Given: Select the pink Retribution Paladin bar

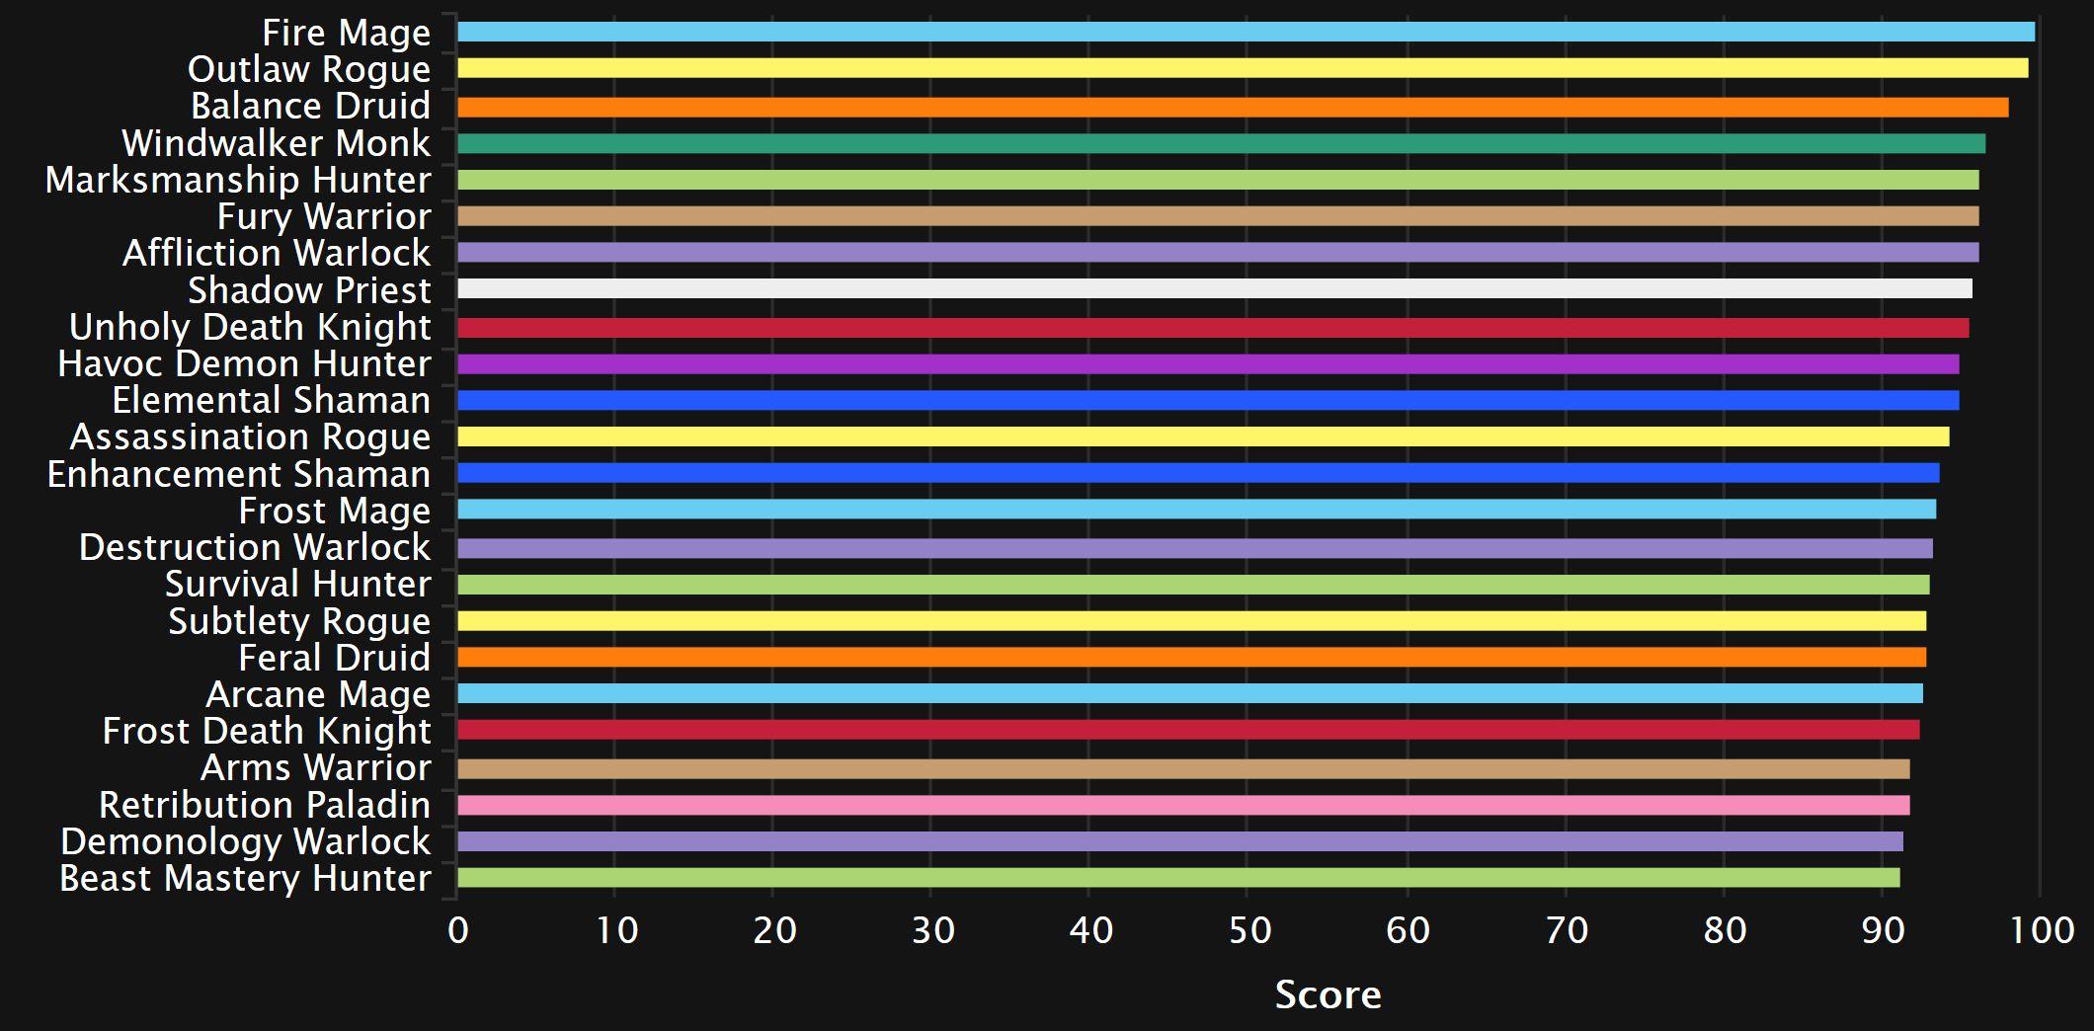Looking at the screenshot, I should [x=1184, y=805].
